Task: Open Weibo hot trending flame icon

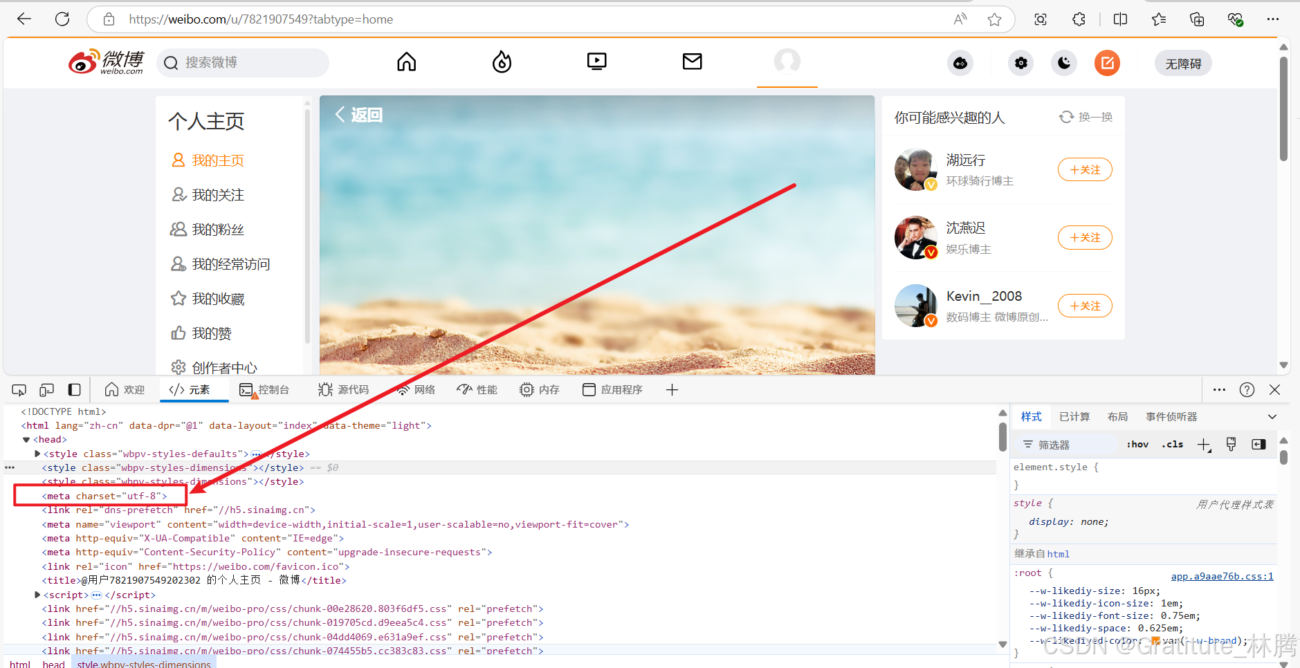Action: click(x=502, y=62)
